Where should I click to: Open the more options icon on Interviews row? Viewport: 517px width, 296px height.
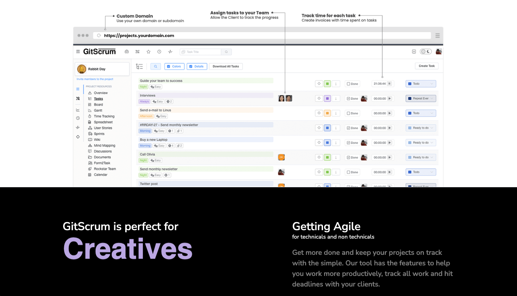(336, 99)
